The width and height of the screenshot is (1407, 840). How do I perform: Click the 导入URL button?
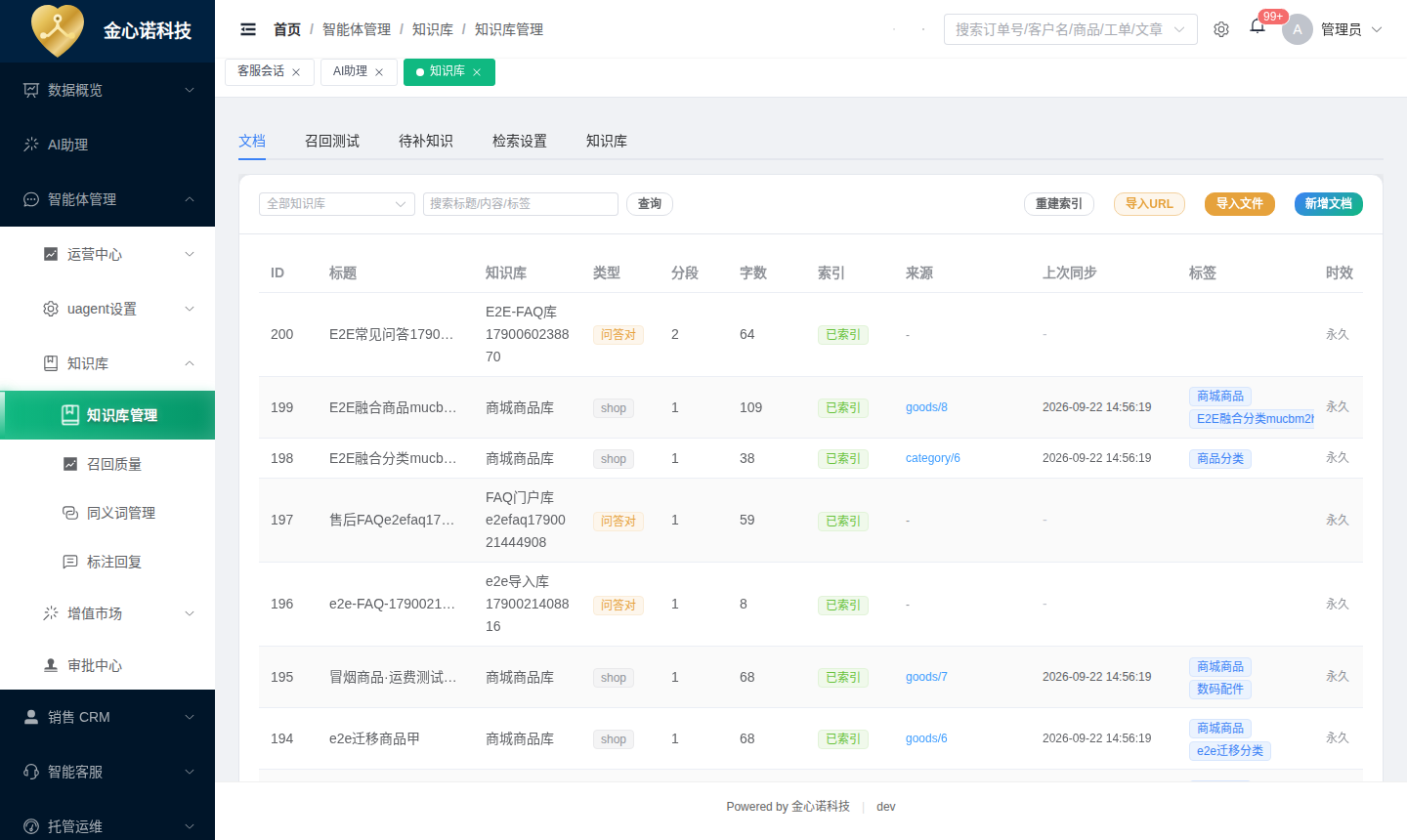point(1149,204)
